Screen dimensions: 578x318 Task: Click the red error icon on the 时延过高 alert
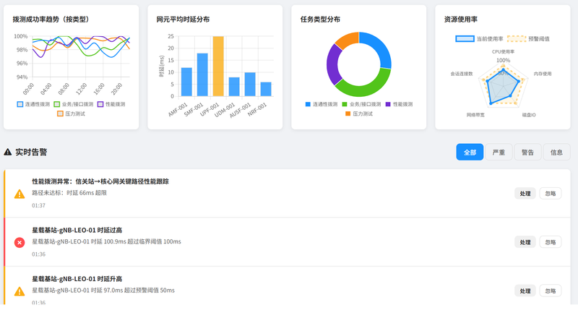coord(20,242)
